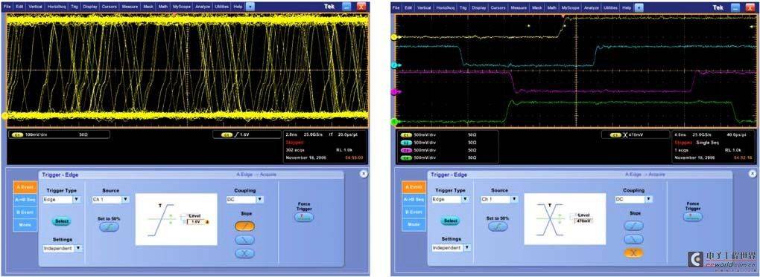
Task: Switch to B Event tab in four-channel window
Action: click(414, 212)
